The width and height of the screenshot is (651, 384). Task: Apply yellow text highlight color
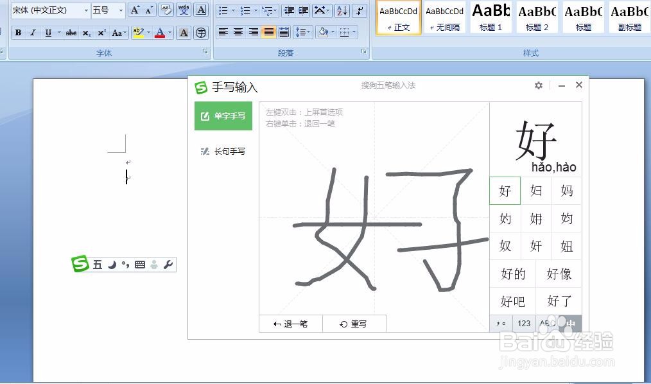(139, 33)
